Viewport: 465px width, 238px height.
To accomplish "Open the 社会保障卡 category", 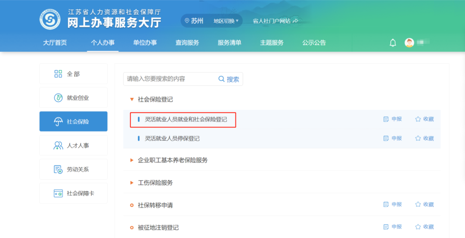I will coord(73,193).
